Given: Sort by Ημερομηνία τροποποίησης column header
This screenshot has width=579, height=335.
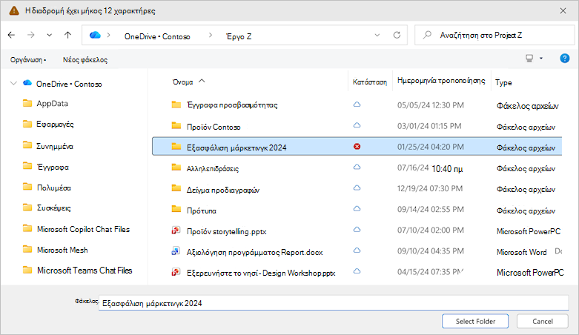Looking at the screenshot, I should pyautogui.click(x=441, y=81).
